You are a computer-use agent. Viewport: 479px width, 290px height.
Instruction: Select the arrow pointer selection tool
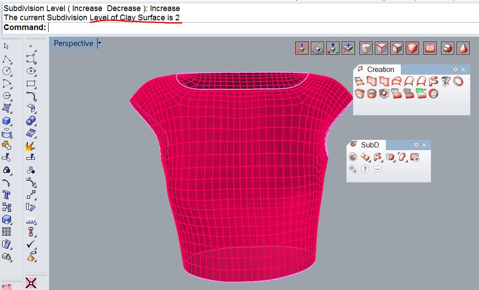[x=7, y=46]
